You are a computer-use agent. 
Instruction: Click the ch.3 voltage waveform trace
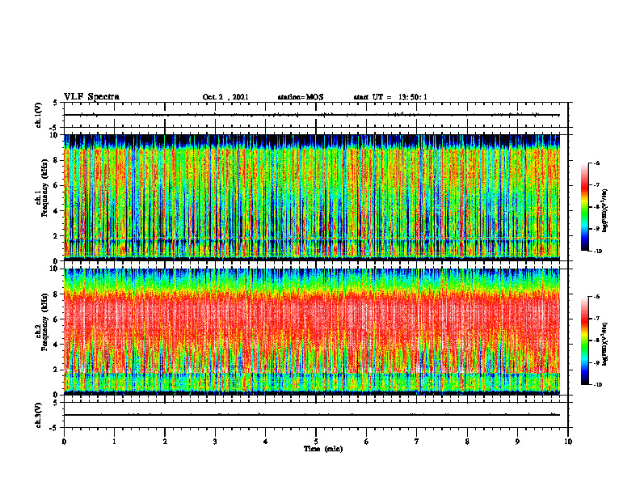312,415
